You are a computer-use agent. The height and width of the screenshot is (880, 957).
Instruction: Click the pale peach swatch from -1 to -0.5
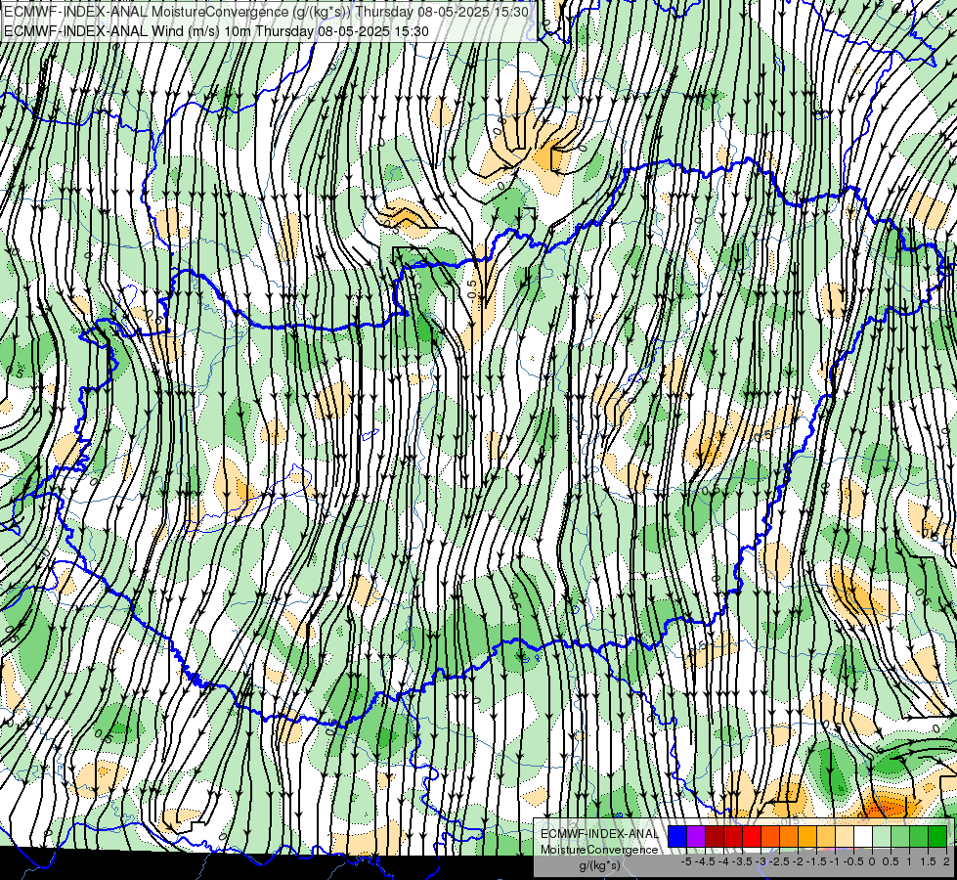(x=844, y=837)
